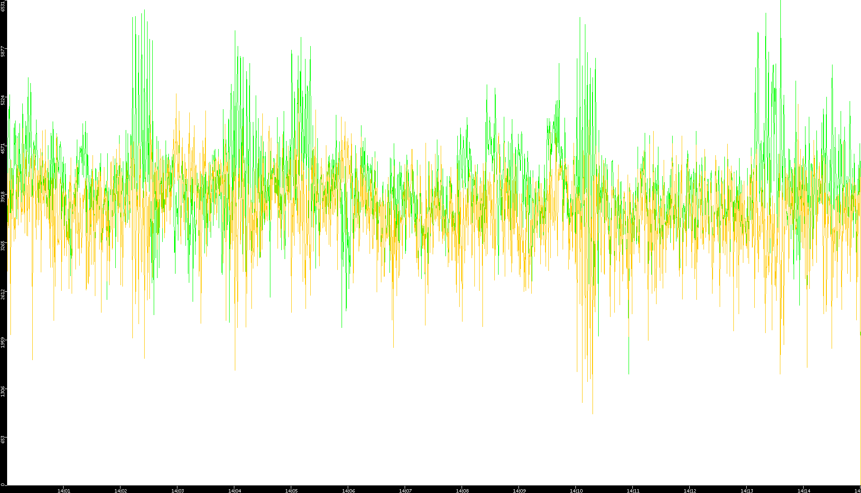
Task: Click the 3918 vertical axis label
Action: click(x=3, y=197)
